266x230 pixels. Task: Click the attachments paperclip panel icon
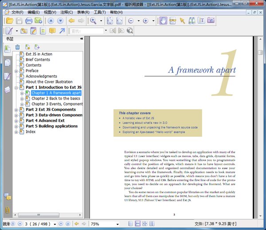(7, 209)
